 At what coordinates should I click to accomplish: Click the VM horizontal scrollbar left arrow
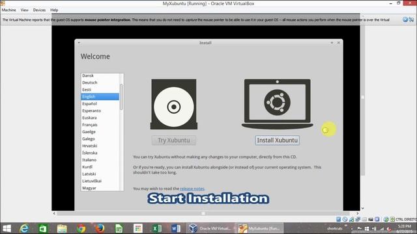[54, 213]
